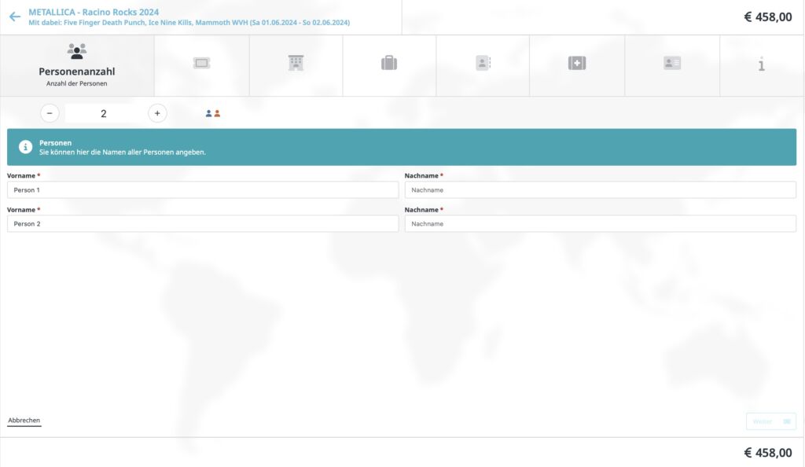Open the info step icon
The height and width of the screenshot is (467, 805).
click(x=761, y=64)
